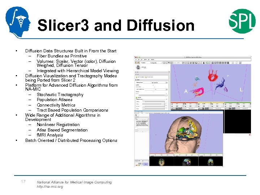Image resolution: width=260 pixels, height=195 pixels.
Task: Click the first load button in the back window panel
Action: [140, 77]
